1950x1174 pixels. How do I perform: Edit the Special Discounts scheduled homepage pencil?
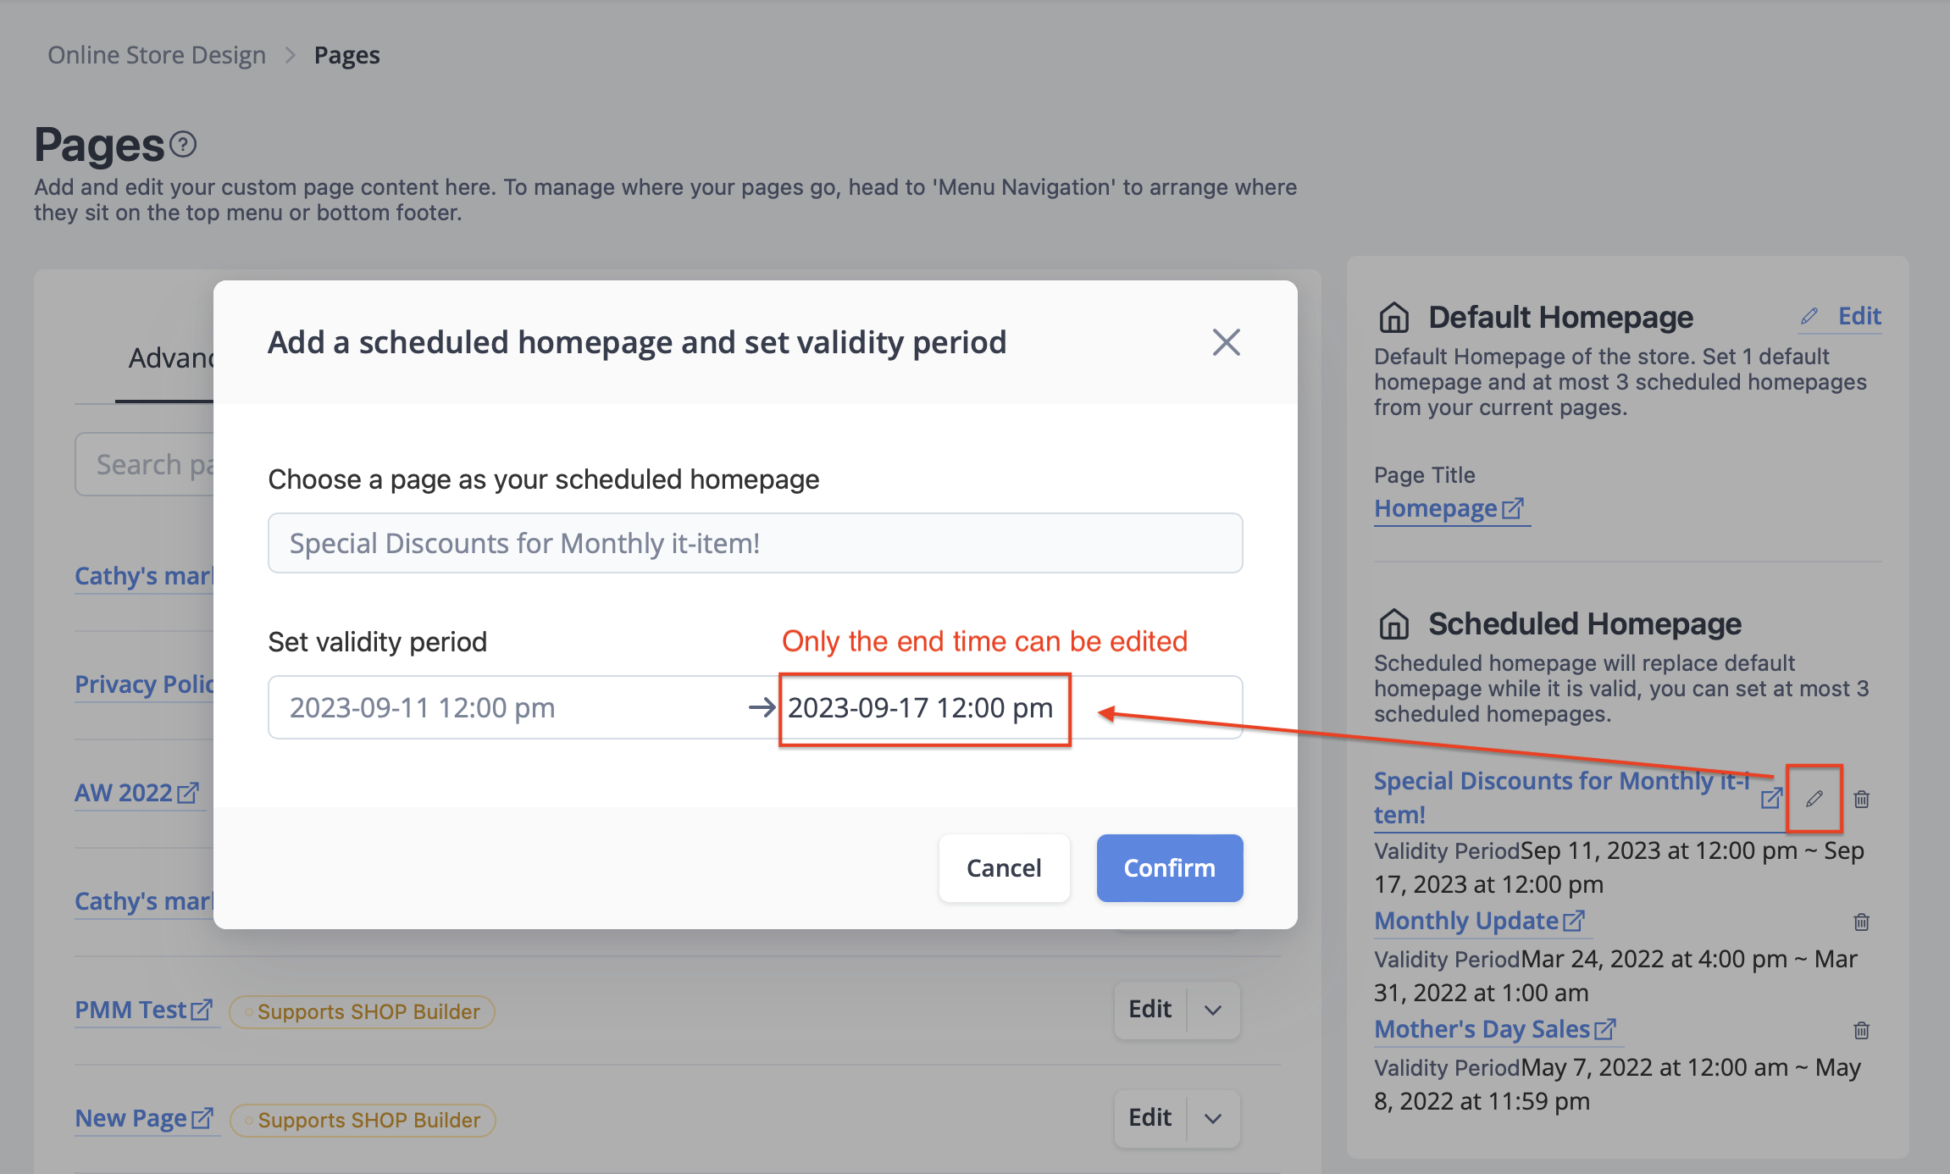pos(1814,799)
